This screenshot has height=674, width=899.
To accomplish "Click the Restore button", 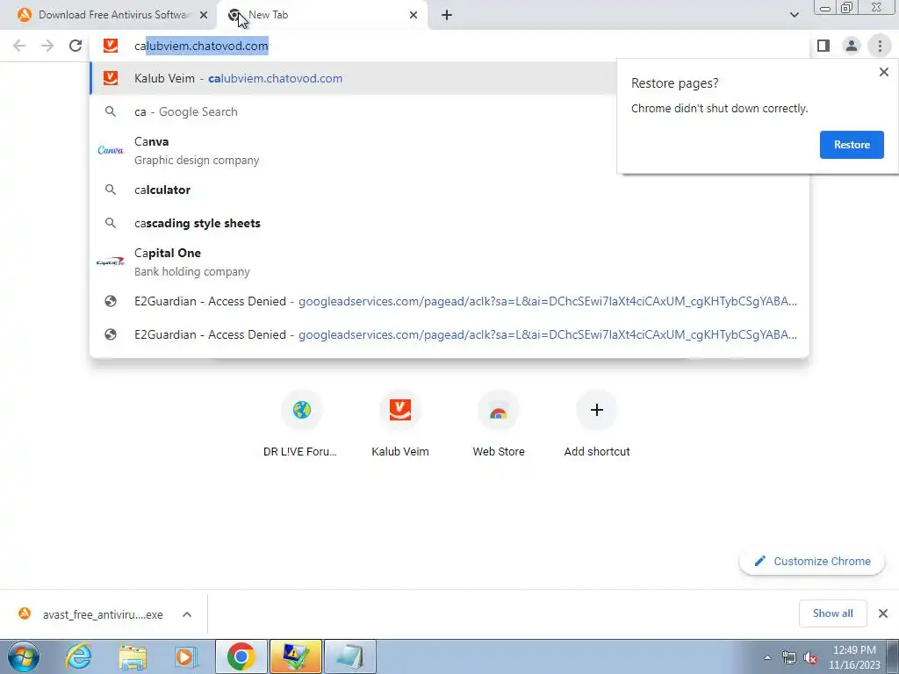I will tap(852, 145).
